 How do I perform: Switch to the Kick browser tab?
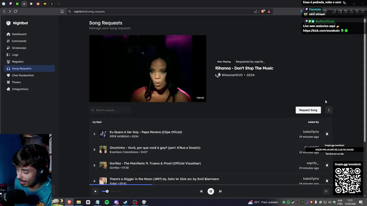17,4
